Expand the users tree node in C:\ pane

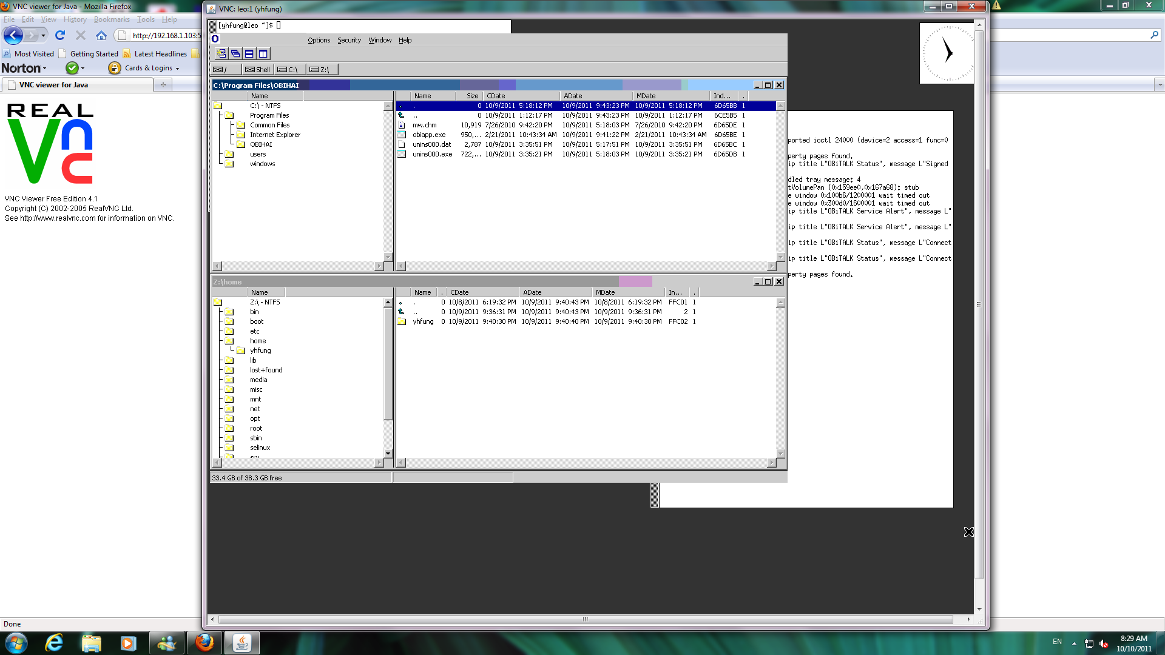[229, 154]
